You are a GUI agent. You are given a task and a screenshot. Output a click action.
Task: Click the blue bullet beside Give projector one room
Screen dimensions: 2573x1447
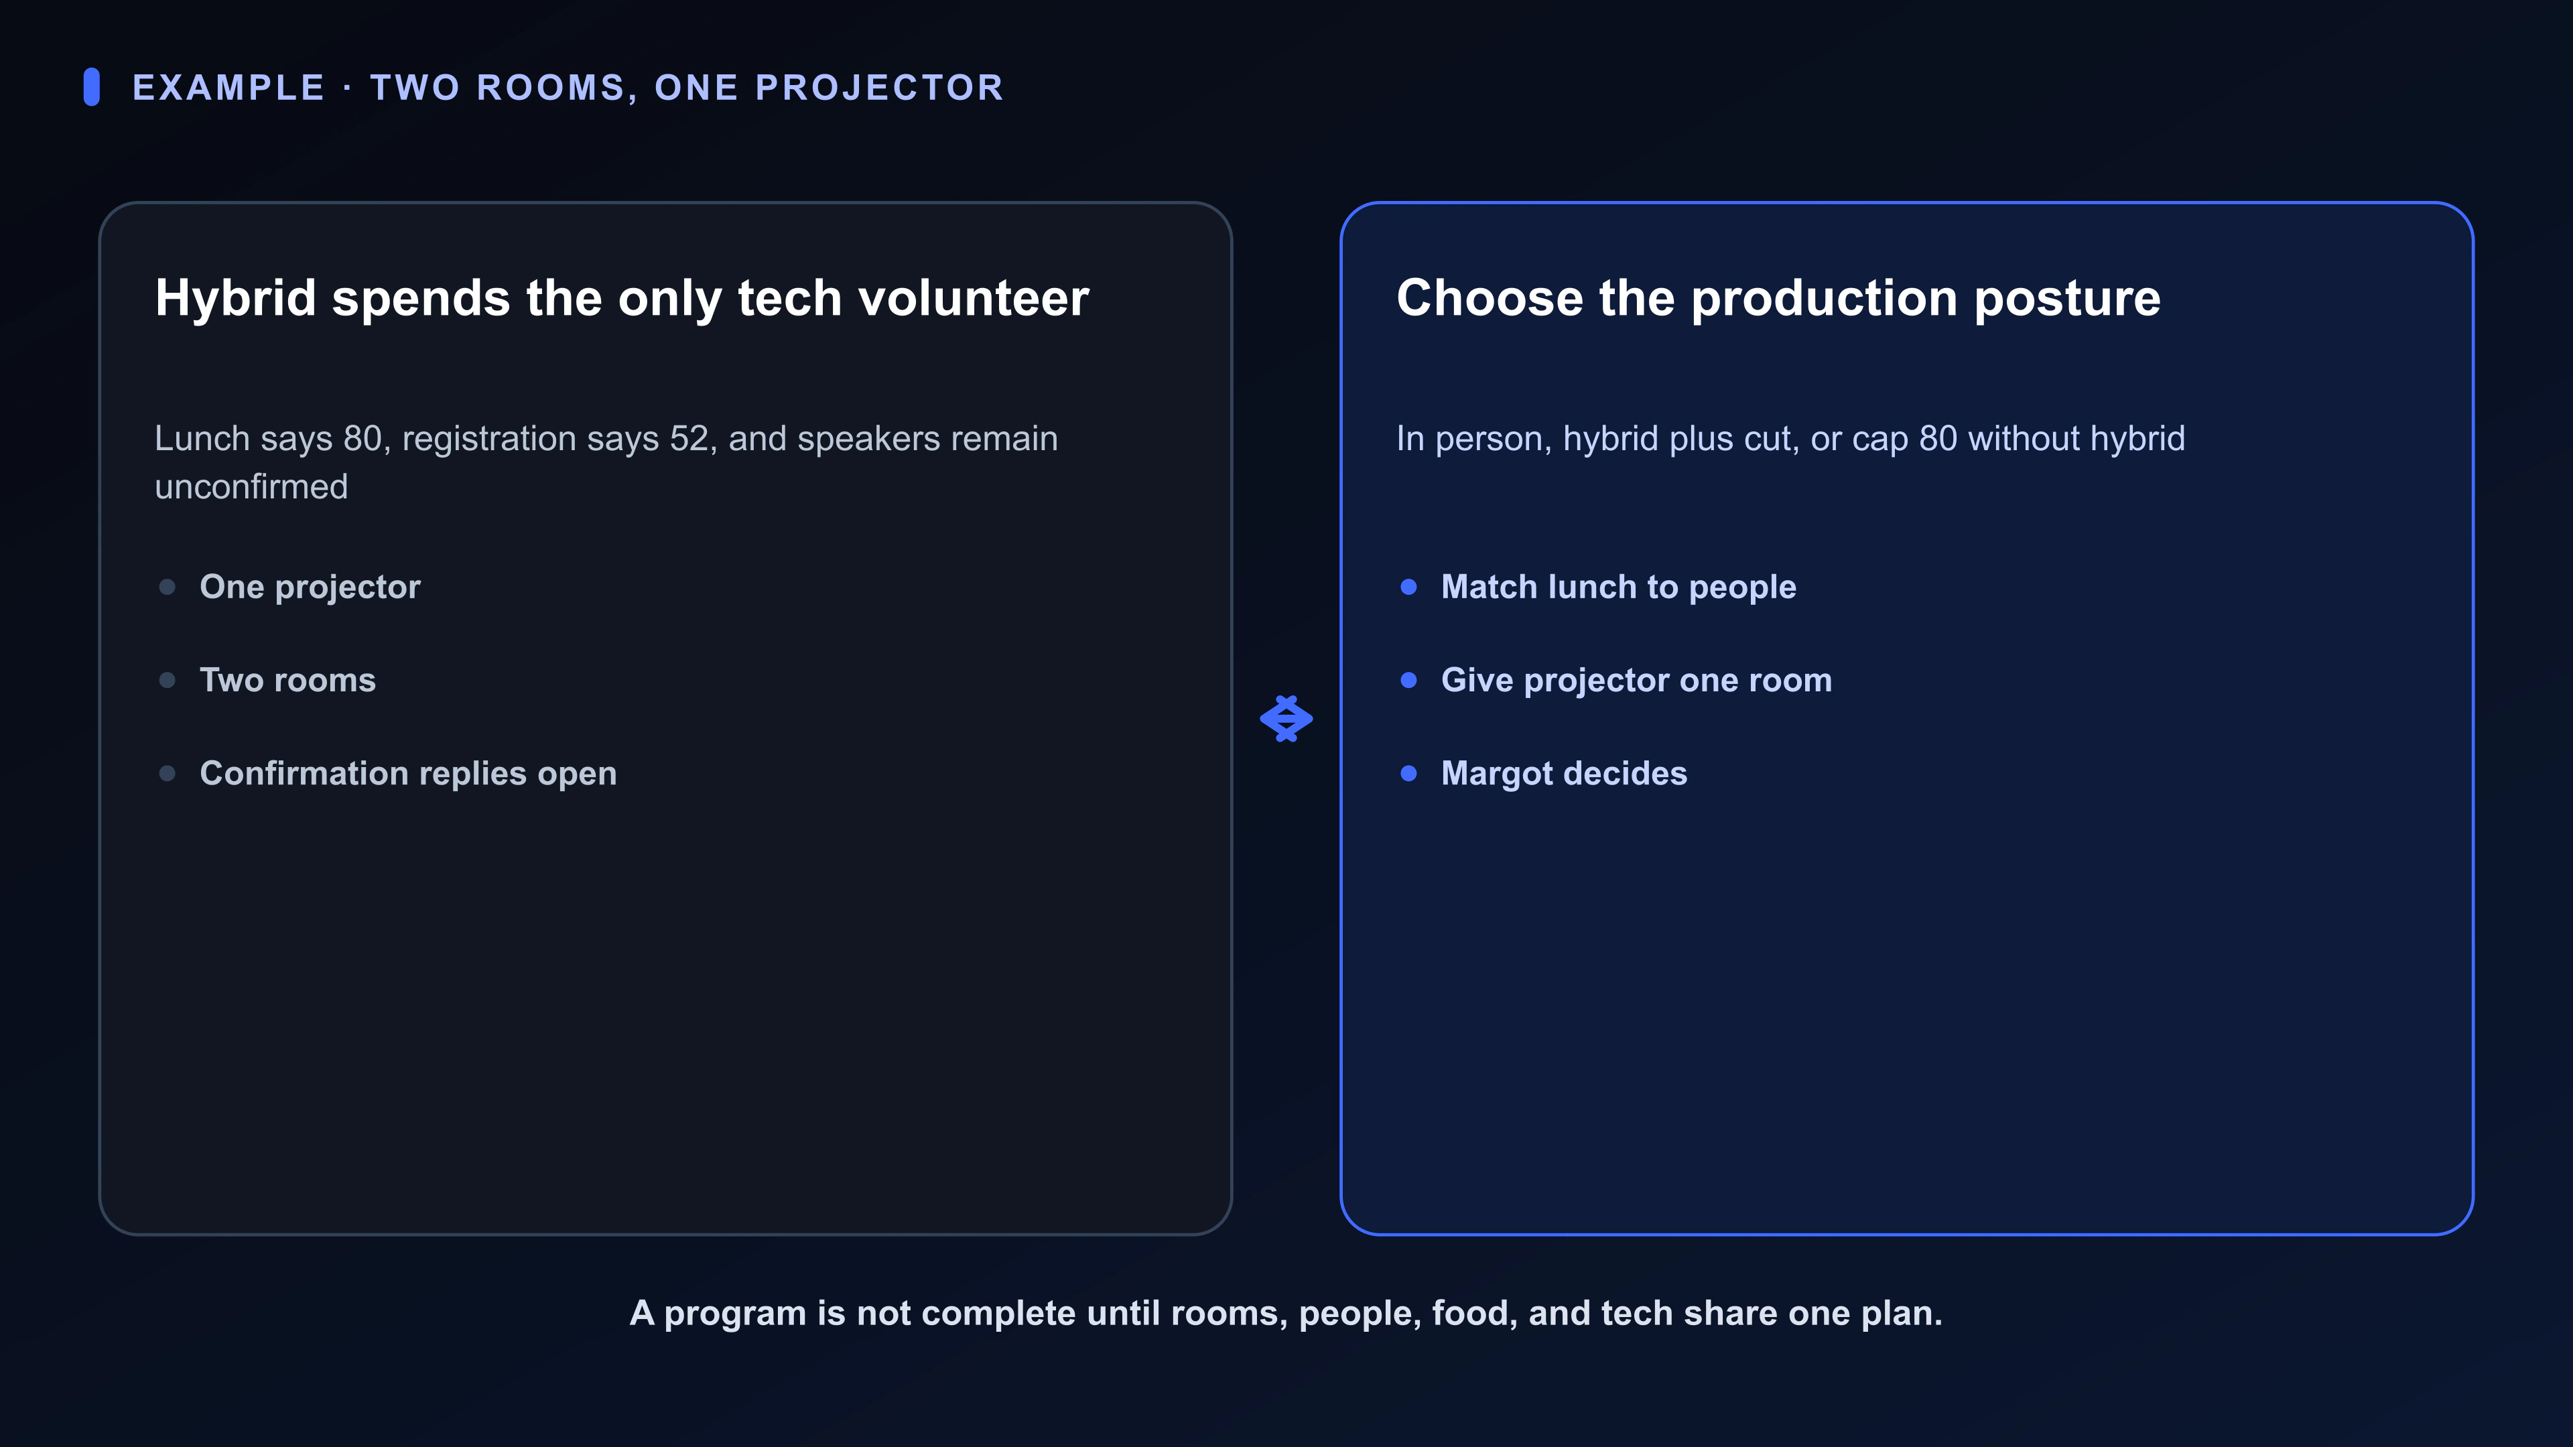1408,680
